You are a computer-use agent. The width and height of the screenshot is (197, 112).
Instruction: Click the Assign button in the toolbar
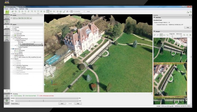point(88,11)
